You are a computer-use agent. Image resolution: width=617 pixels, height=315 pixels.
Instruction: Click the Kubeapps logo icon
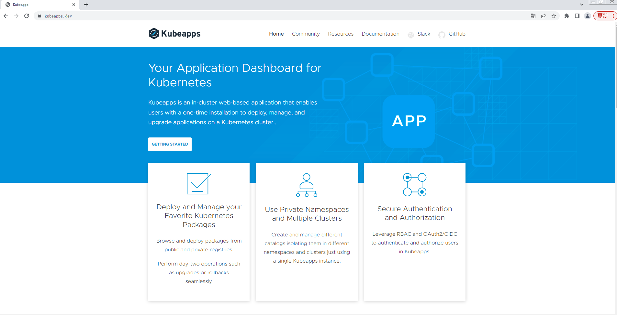pos(154,34)
